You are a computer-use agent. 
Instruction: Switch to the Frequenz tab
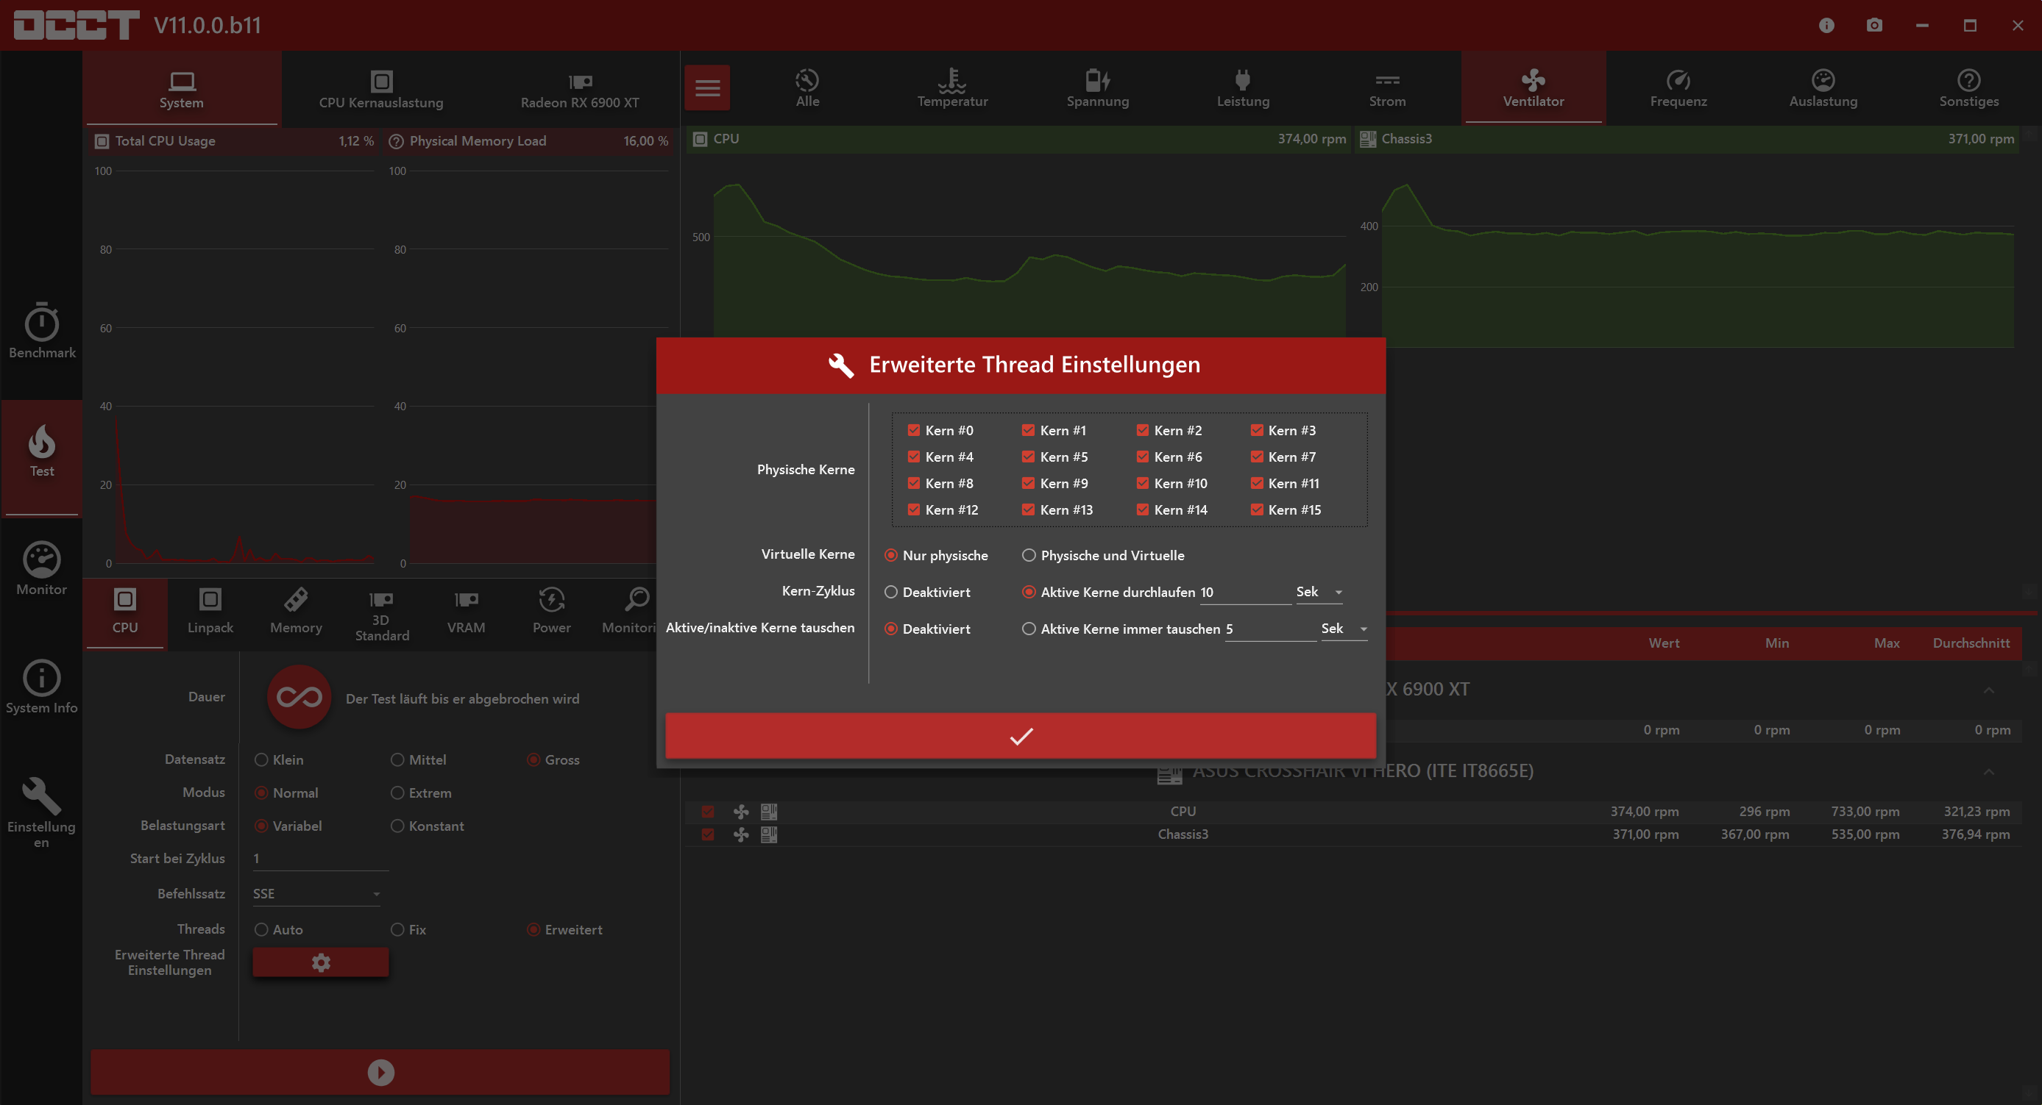pos(1678,88)
